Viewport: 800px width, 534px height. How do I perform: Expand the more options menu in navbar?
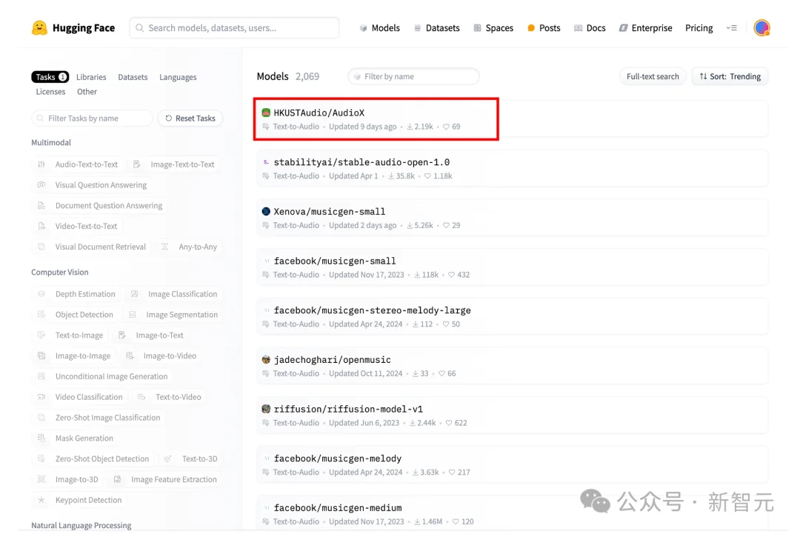click(x=731, y=28)
